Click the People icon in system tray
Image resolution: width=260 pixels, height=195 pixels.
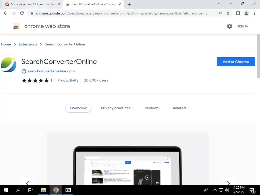(x=206, y=190)
